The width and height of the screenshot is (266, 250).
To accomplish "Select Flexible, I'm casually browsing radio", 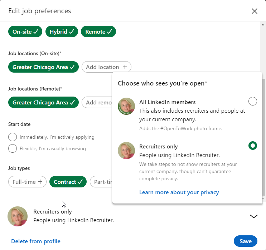I will [x=13, y=148].
